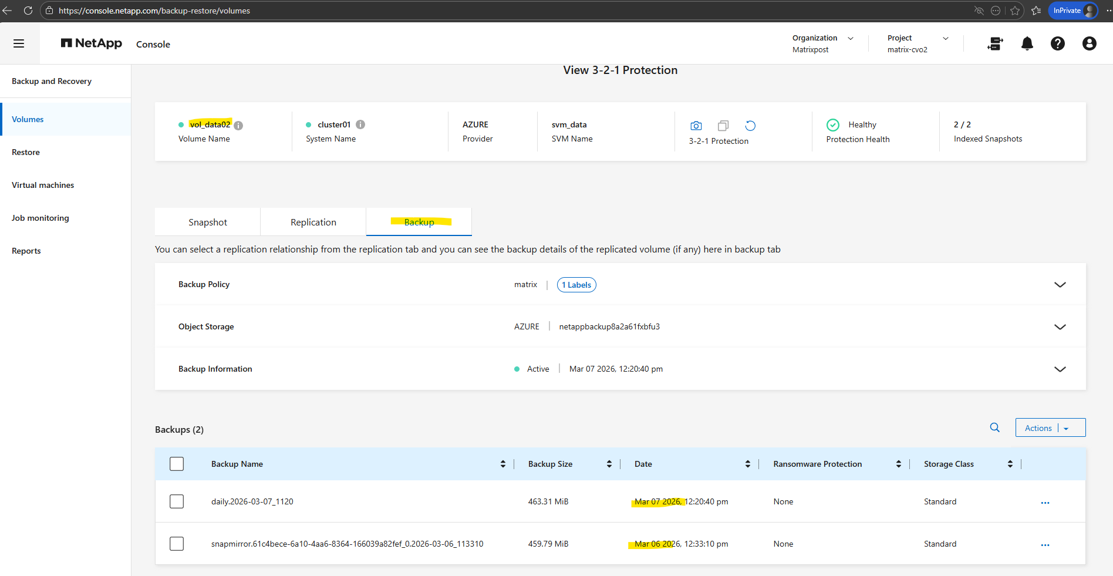Open the Actions dropdown
Viewport: 1113px width, 576px height.
(1050, 428)
